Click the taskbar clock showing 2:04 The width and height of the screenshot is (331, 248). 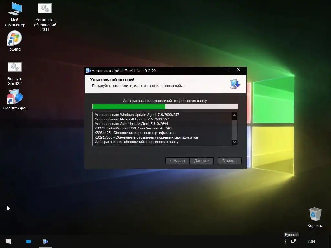click(x=311, y=242)
